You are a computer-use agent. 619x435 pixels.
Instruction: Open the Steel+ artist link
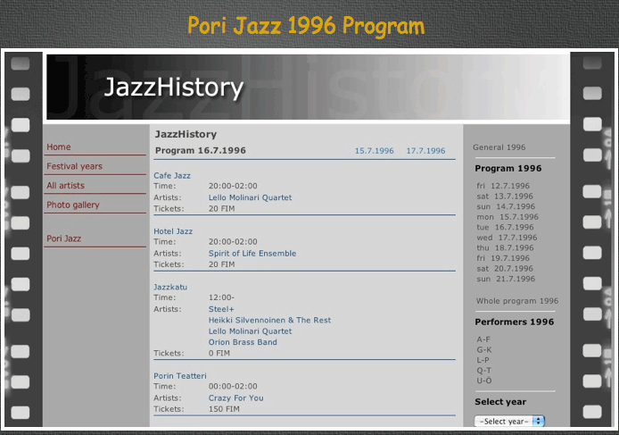221,309
